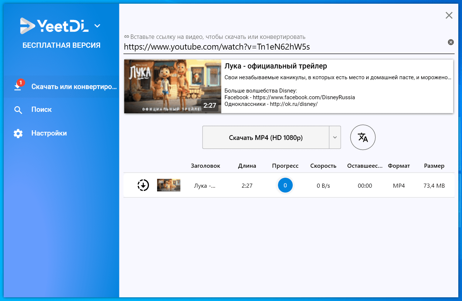Image resolution: width=462 pixels, height=301 pixels.
Task: Click the Длина column header
Action: [x=247, y=166]
